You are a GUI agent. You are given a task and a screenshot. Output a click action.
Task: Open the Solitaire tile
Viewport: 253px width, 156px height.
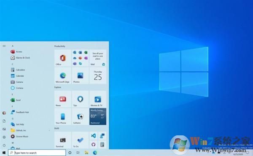(80, 116)
